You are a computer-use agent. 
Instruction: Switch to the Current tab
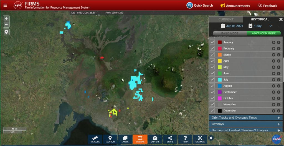226,19
